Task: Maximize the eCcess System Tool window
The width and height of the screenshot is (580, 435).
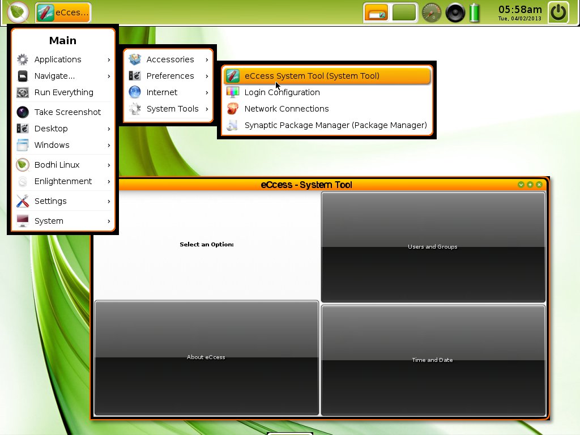Action: click(x=530, y=185)
